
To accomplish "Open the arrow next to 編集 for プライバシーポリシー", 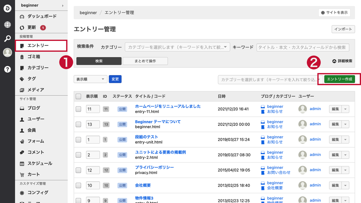I will click(x=345, y=170).
